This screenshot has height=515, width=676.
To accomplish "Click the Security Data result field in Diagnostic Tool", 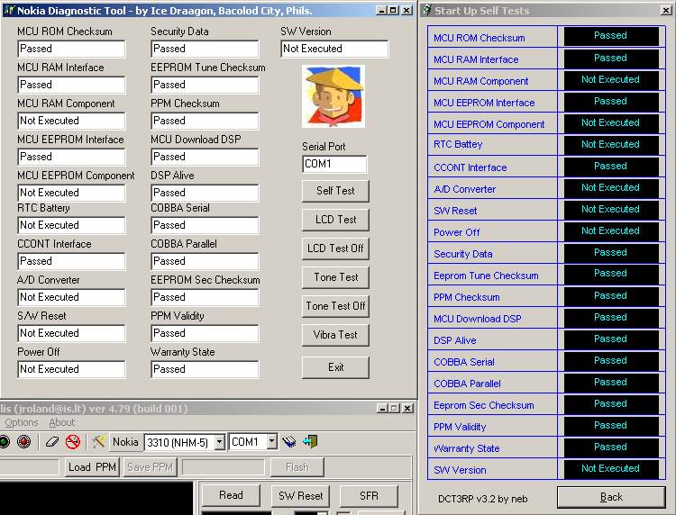I will (x=205, y=49).
